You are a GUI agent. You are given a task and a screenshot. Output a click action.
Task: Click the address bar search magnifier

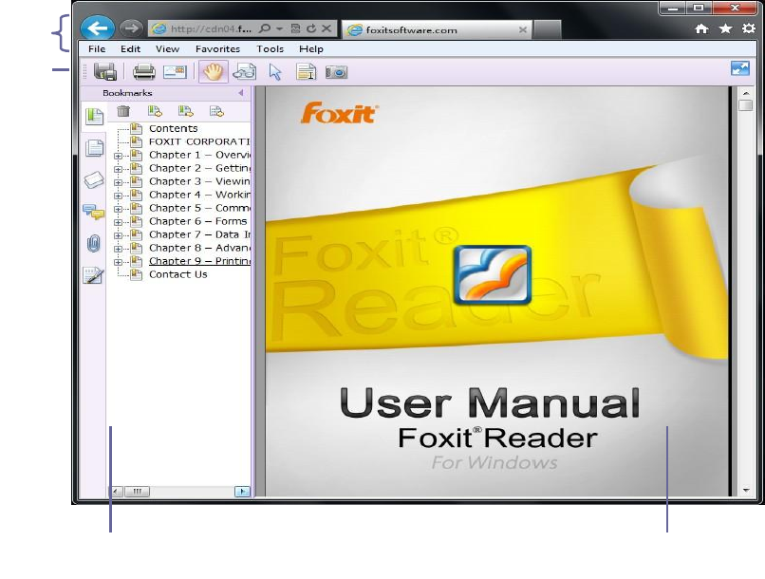click(265, 28)
